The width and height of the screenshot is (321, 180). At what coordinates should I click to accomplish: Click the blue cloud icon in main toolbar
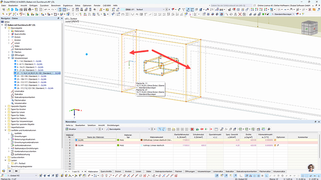click(x=17, y=10)
